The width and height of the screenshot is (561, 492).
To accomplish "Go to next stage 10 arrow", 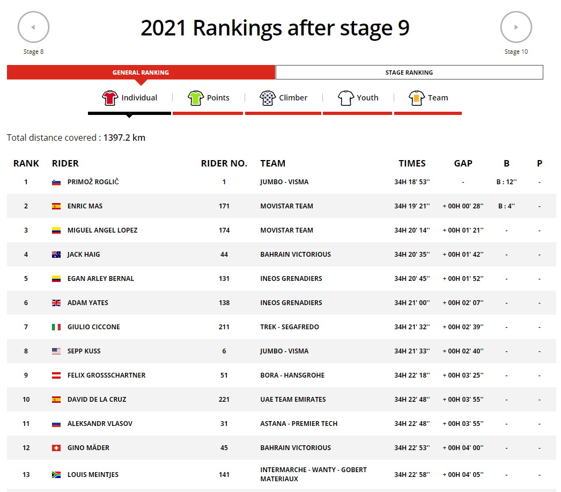I will pyautogui.click(x=516, y=27).
